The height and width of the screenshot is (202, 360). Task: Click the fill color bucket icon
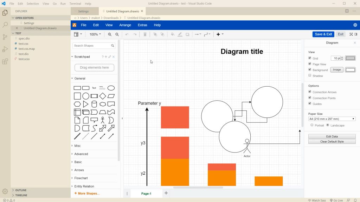(172, 34)
